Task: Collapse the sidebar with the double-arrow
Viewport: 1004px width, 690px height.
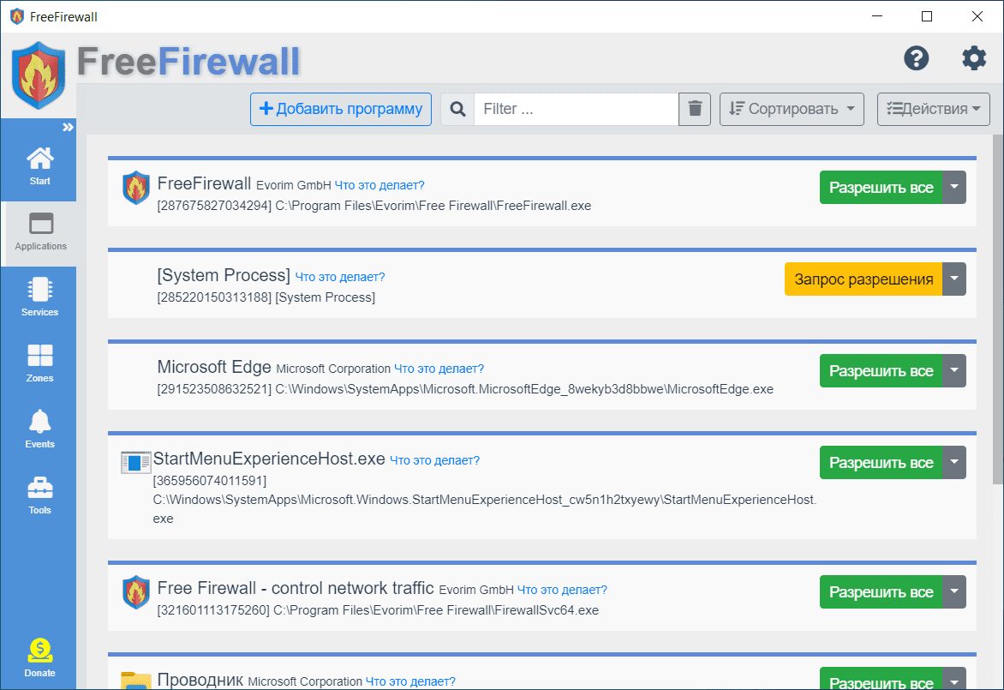Action: (68, 127)
